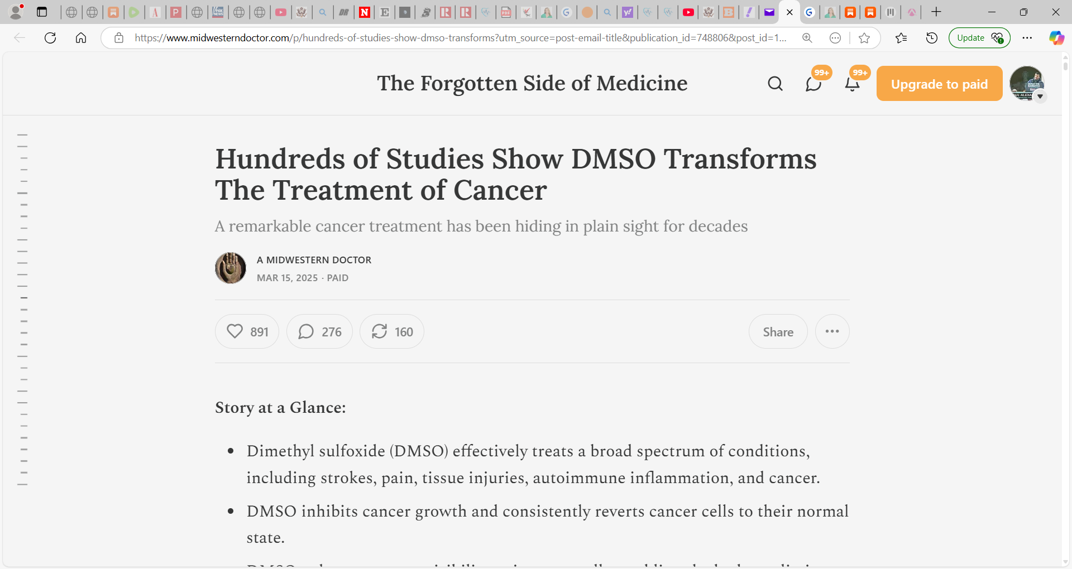This screenshot has height=569, width=1072.
Task: Switch to the Newsweek browser tab
Action: click(364, 12)
